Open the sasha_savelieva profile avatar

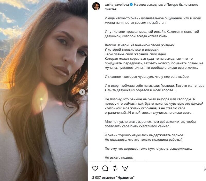point(96,6)
